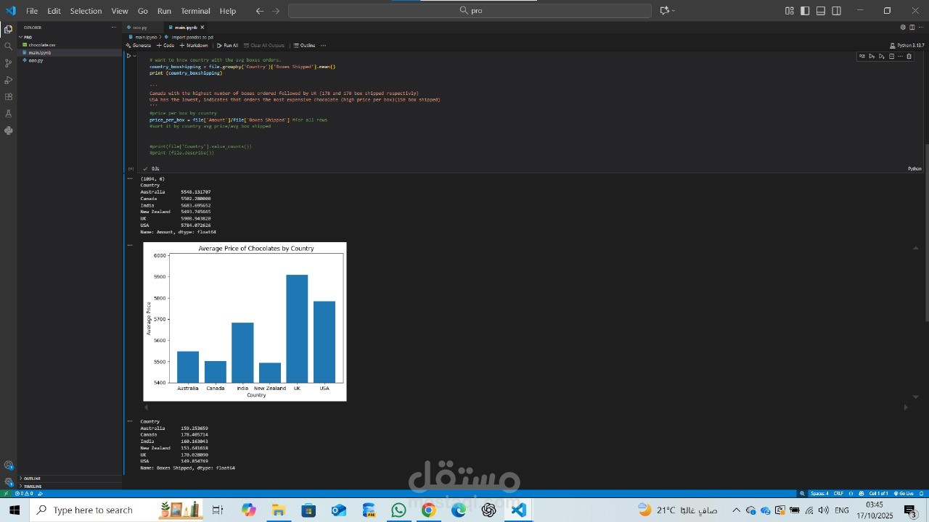Open the Explorer view in the activity bar
The image size is (929, 522).
coord(9,29)
